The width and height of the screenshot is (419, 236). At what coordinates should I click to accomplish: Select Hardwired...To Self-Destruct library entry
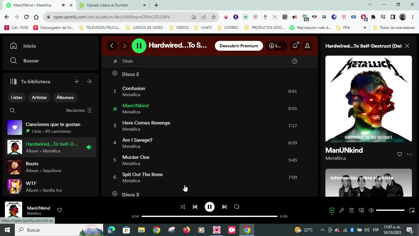coord(51,147)
